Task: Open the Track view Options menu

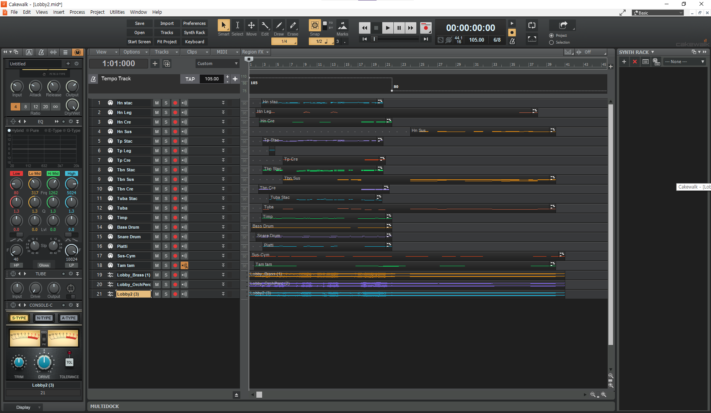Action: pos(135,52)
